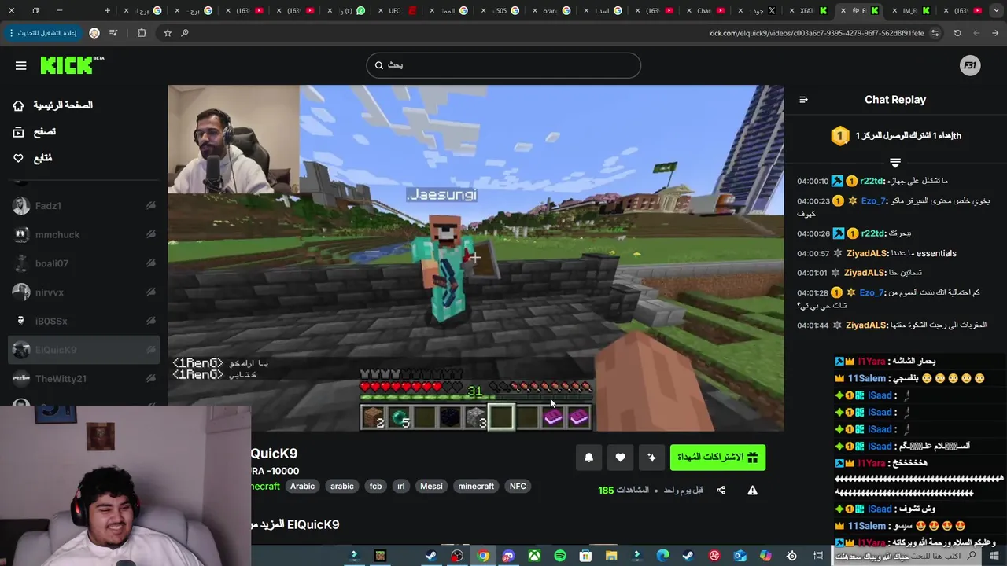This screenshot has height=566, width=1007.
Task: Toggle the notification bell for ElQuicK9
Action: 588,458
